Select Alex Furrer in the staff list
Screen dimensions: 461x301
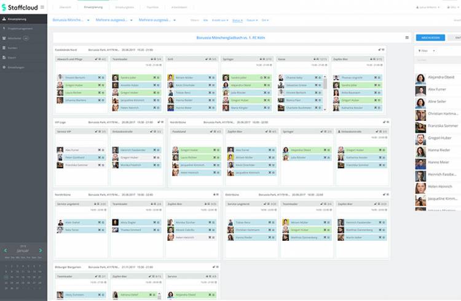tap(438, 89)
